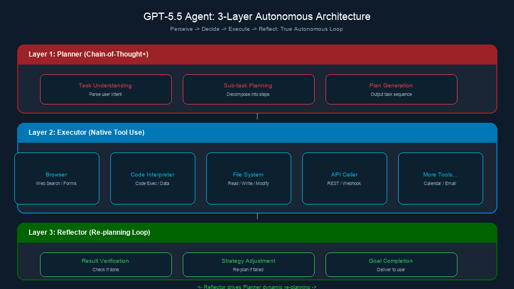Click the Perceive -> Decide subtitle text
The height and width of the screenshot is (289, 514).
[256, 29]
